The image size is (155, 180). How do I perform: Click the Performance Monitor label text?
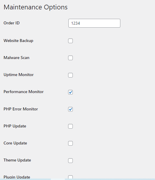tap(23, 92)
